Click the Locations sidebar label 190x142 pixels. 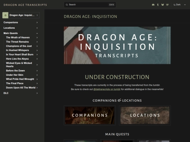9,28
